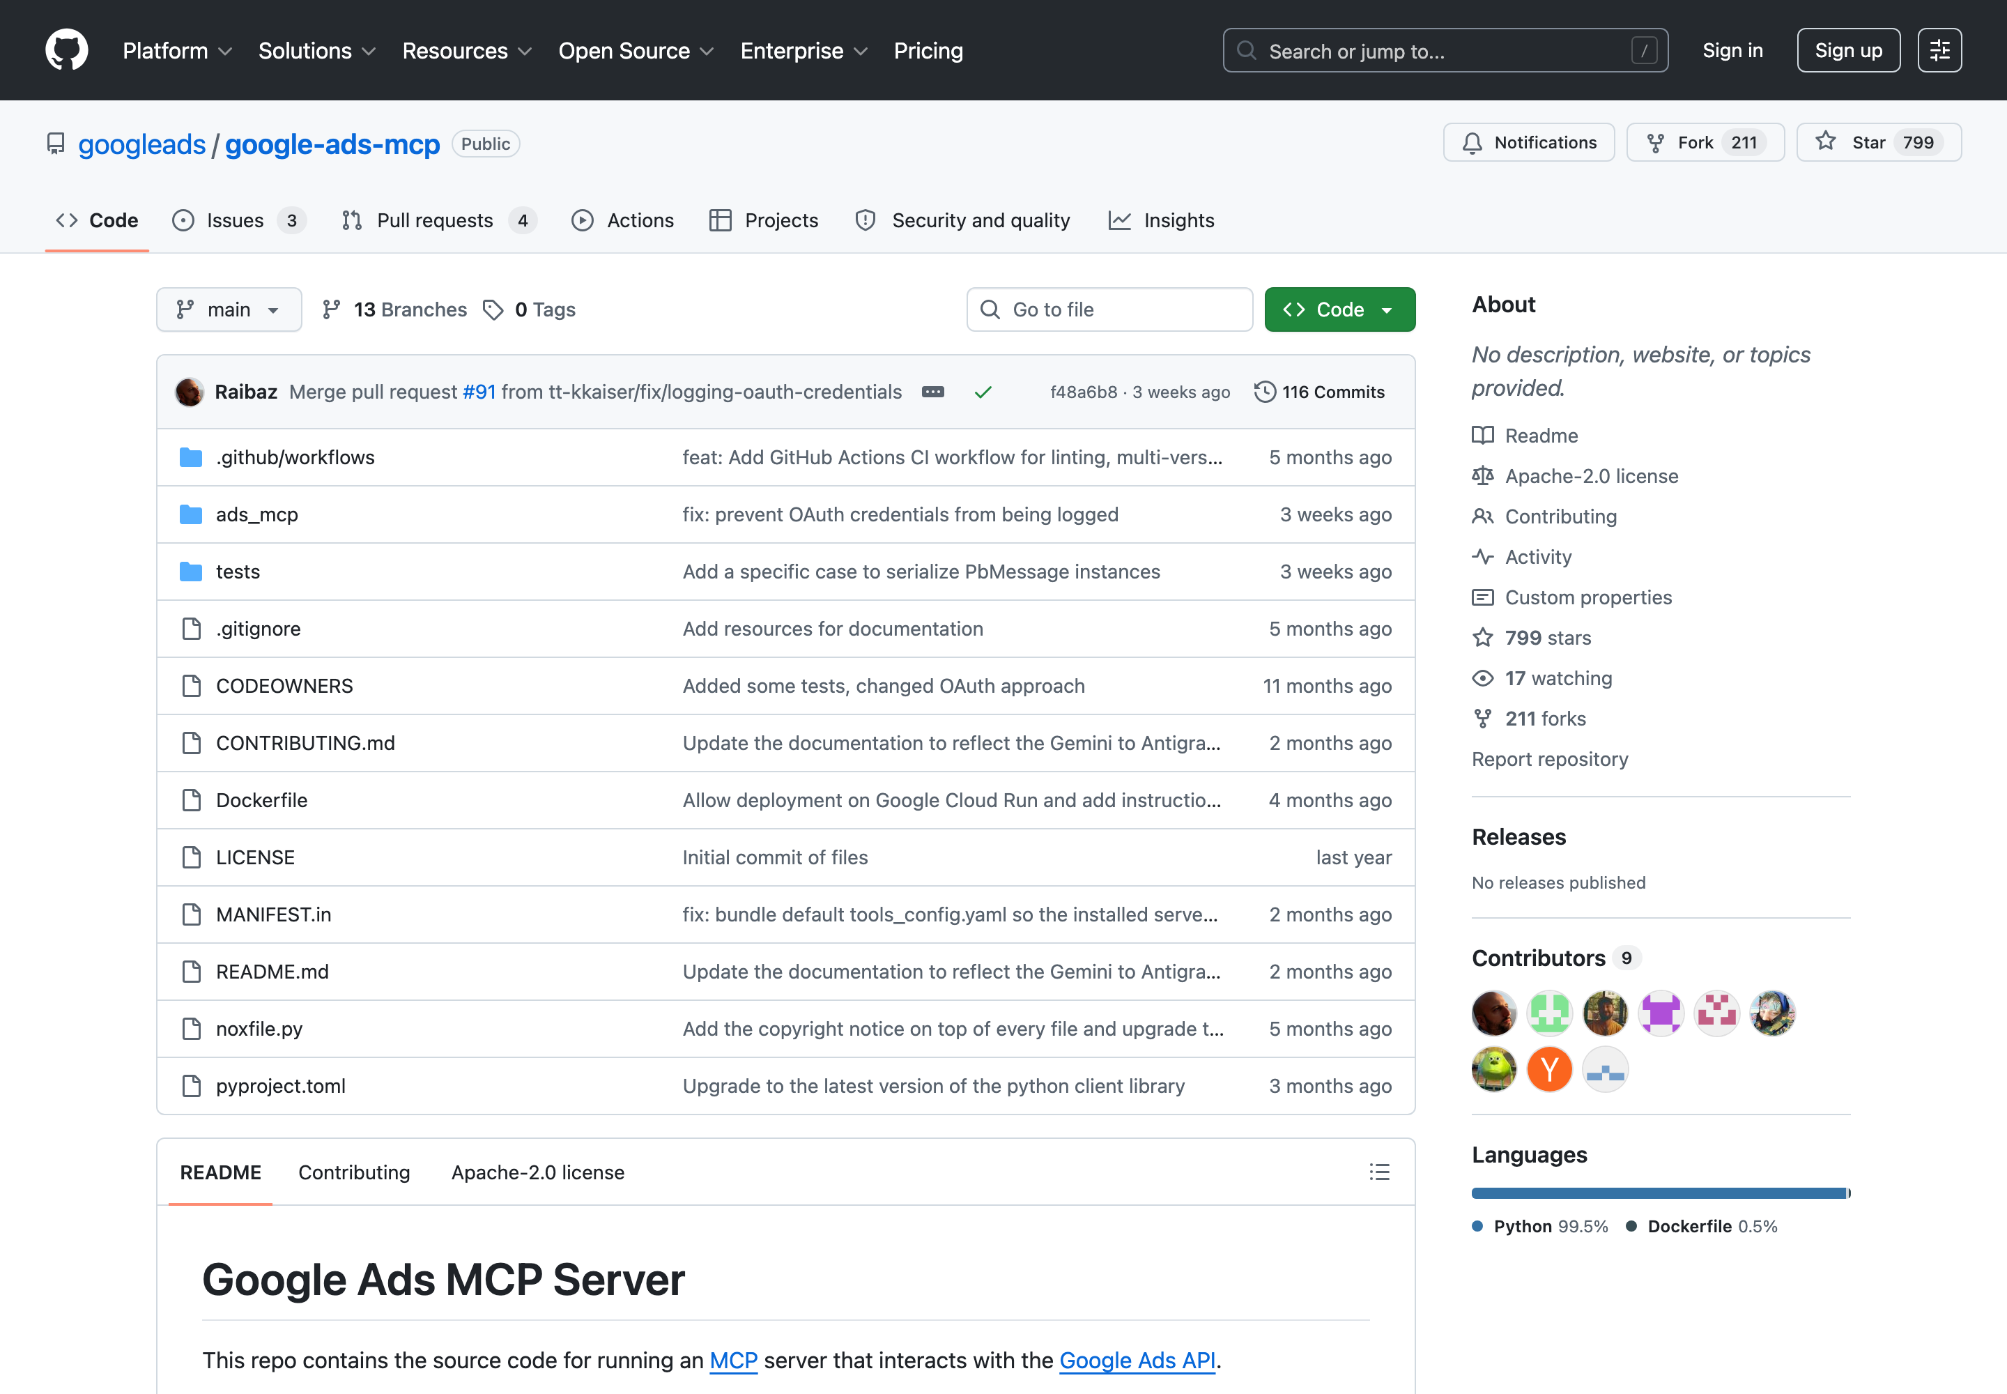Open the .gitignore file
The height and width of the screenshot is (1394, 2007).
click(258, 629)
